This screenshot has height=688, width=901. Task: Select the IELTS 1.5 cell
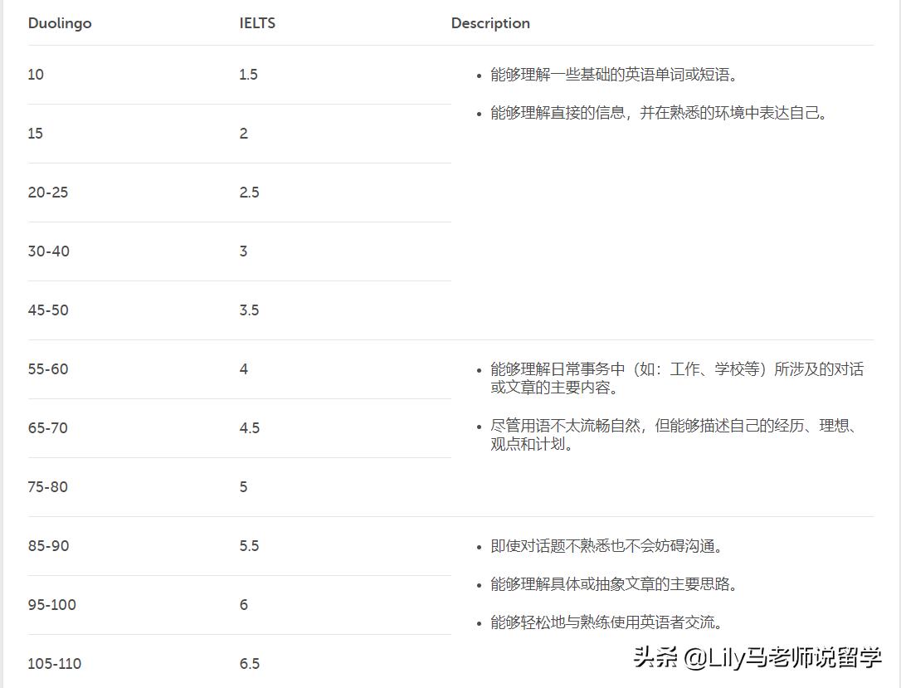click(248, 75)
